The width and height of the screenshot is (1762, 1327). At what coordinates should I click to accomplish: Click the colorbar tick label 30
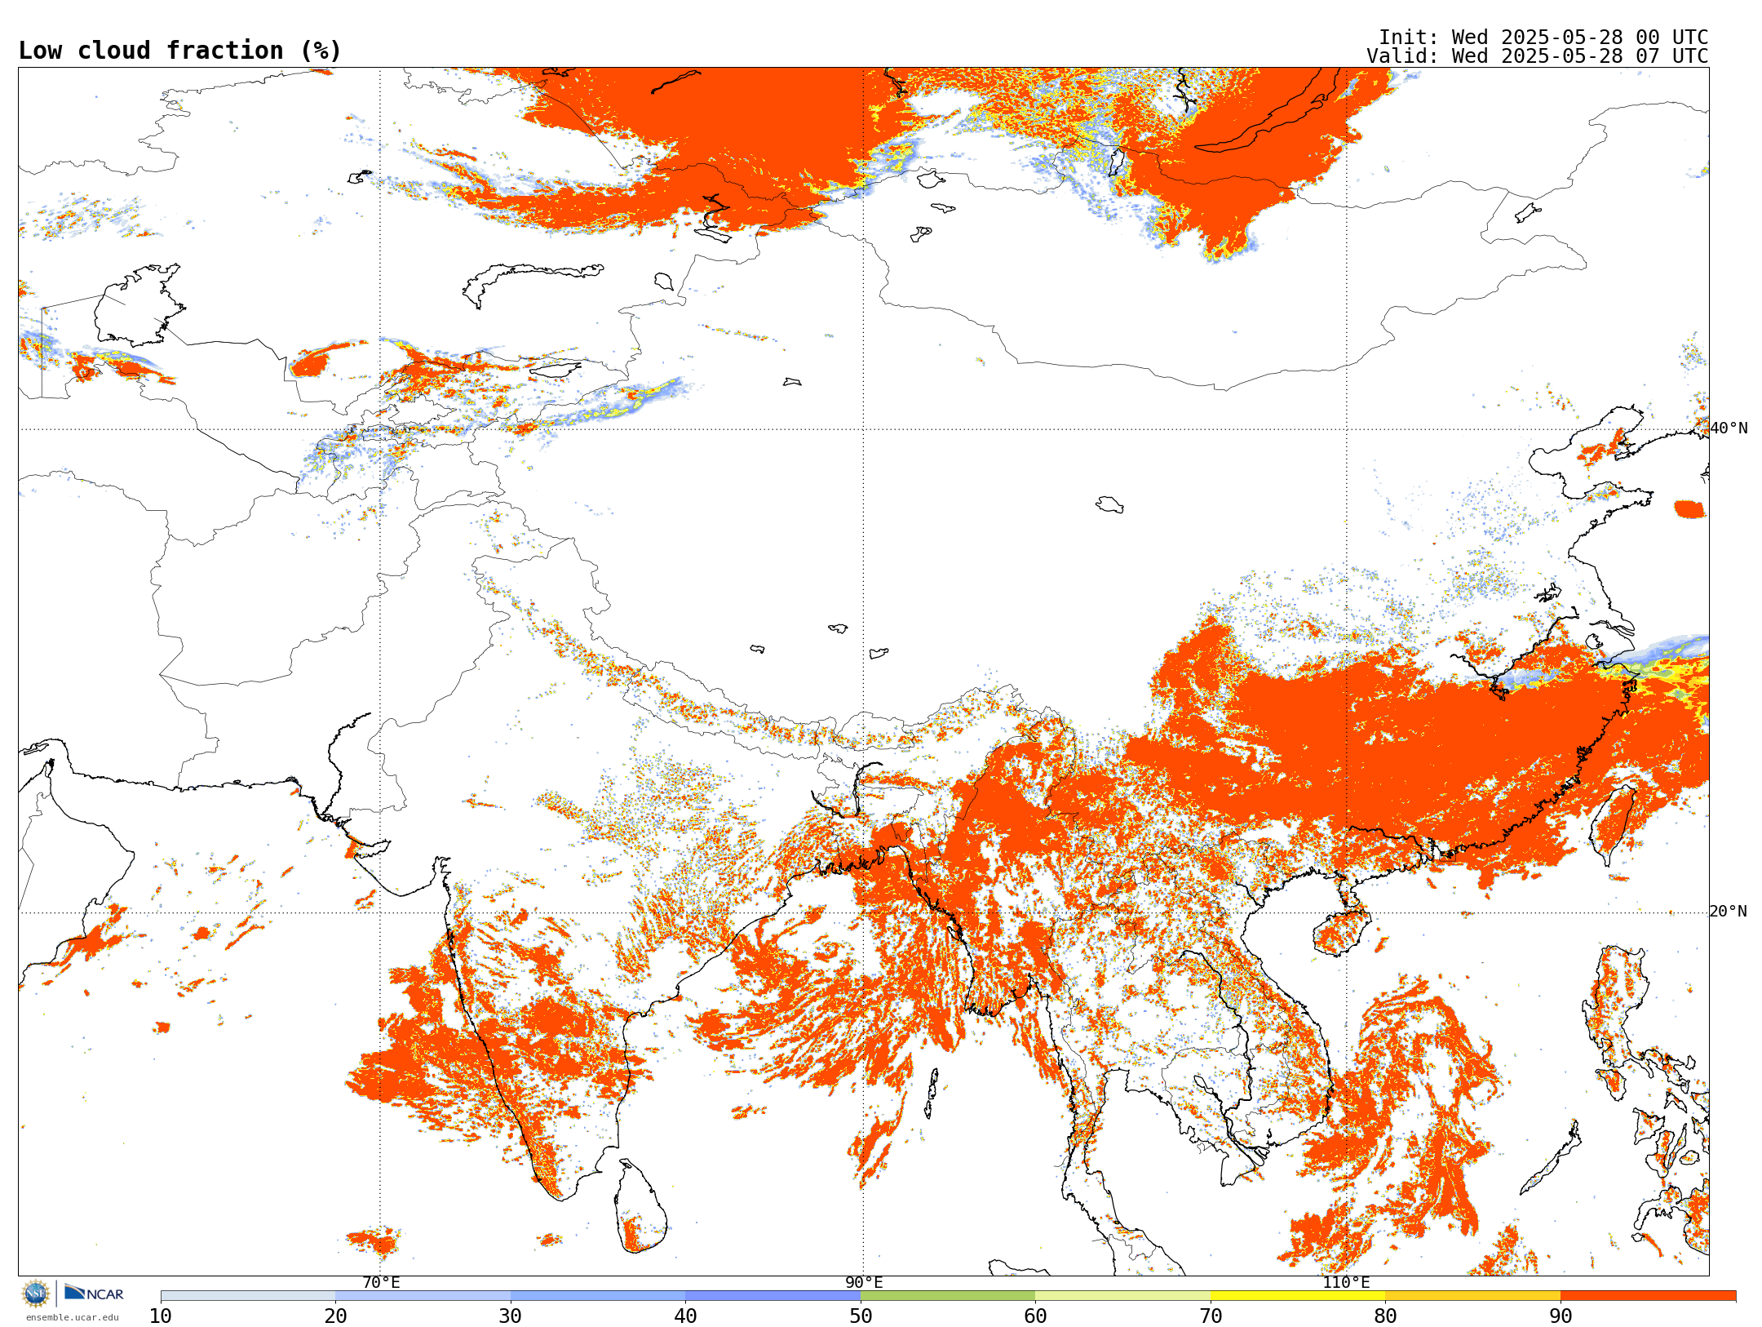[x=511, y=1316]
